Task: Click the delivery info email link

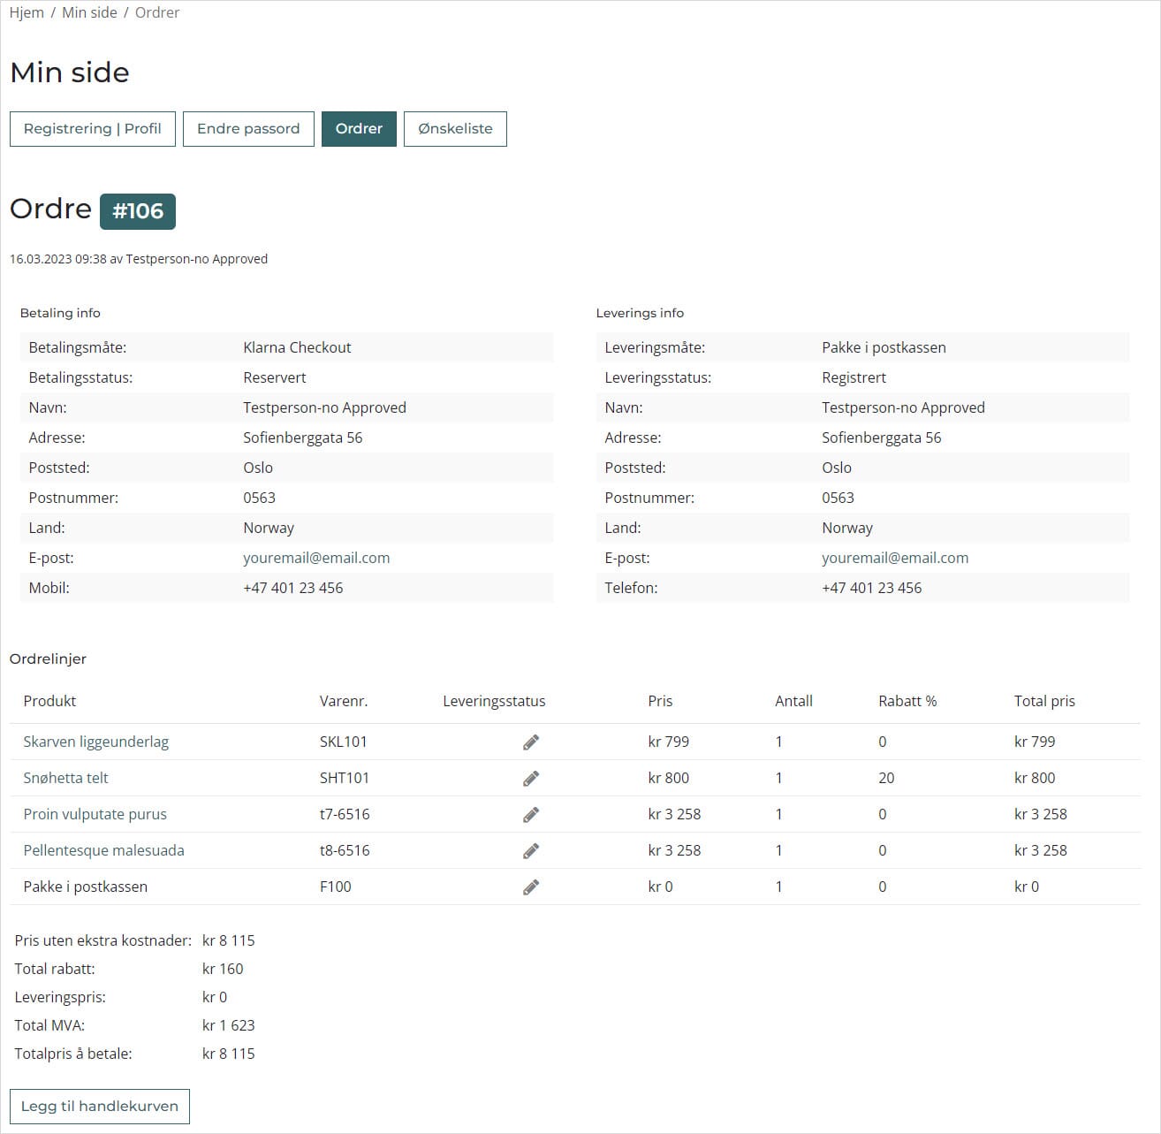Action: [x=895, y=558]
